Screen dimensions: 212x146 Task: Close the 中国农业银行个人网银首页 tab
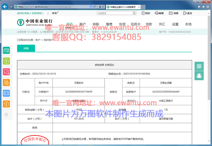click(139, 7)
